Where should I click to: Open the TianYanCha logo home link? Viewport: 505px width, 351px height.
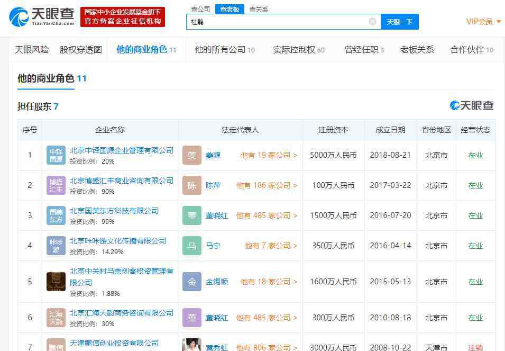(42, 17)
